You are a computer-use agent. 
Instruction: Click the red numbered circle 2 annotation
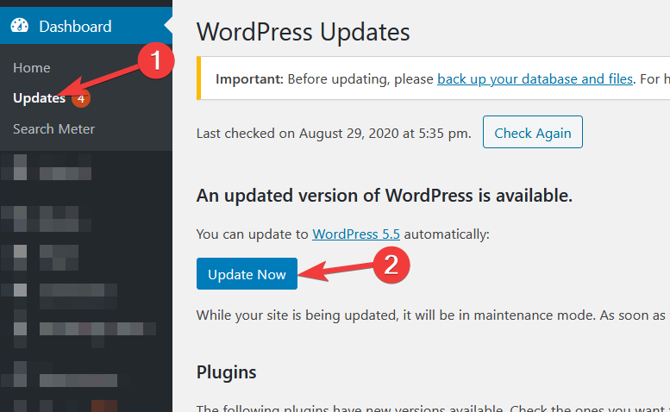coord(391,265)
